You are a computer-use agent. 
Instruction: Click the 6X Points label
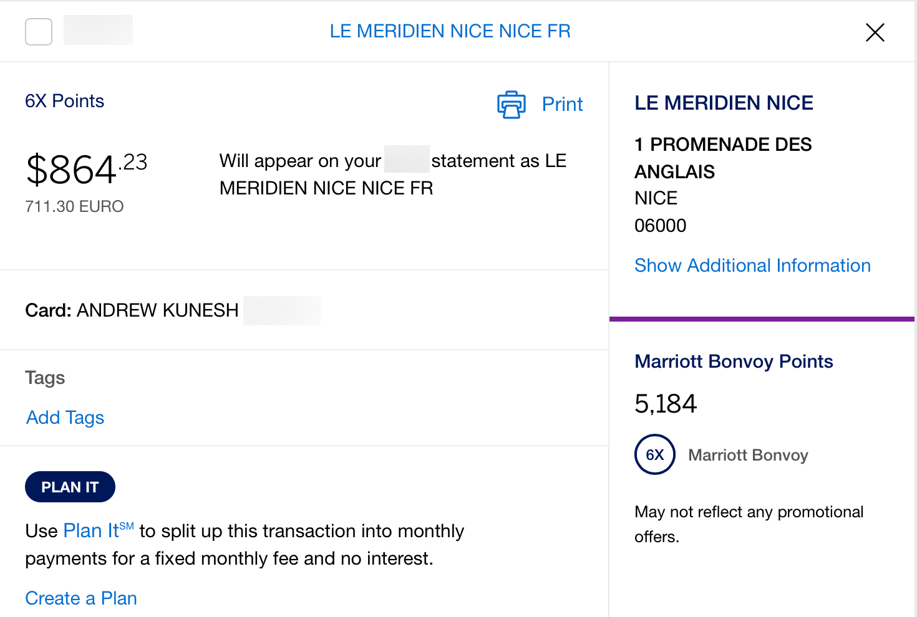click(64, 100)
